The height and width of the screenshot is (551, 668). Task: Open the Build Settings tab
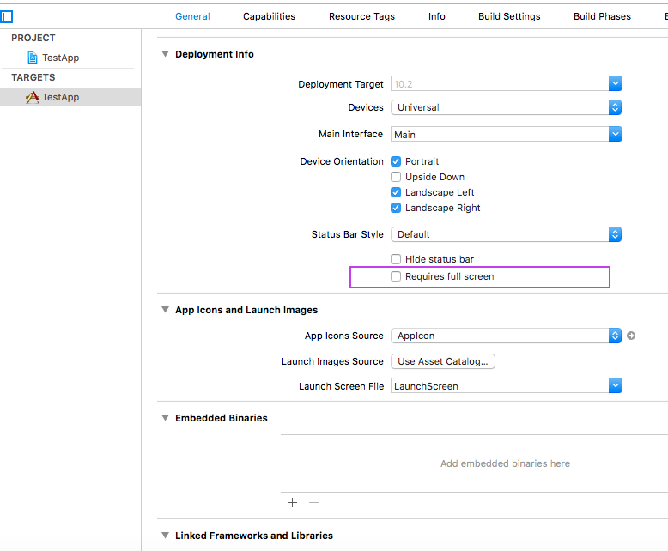click(509, 16)
